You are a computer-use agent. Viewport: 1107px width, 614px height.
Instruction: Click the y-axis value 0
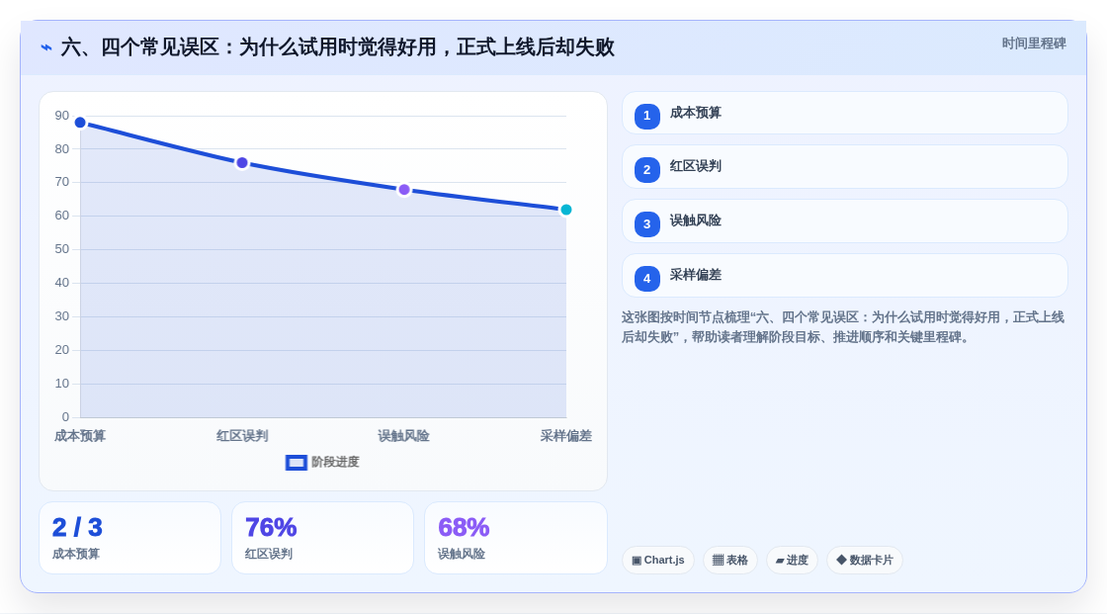pos(65,417)
